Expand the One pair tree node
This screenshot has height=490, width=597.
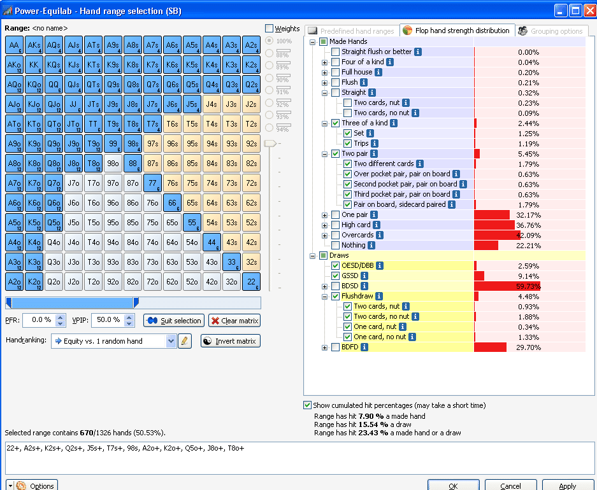(x=324, y=215)
